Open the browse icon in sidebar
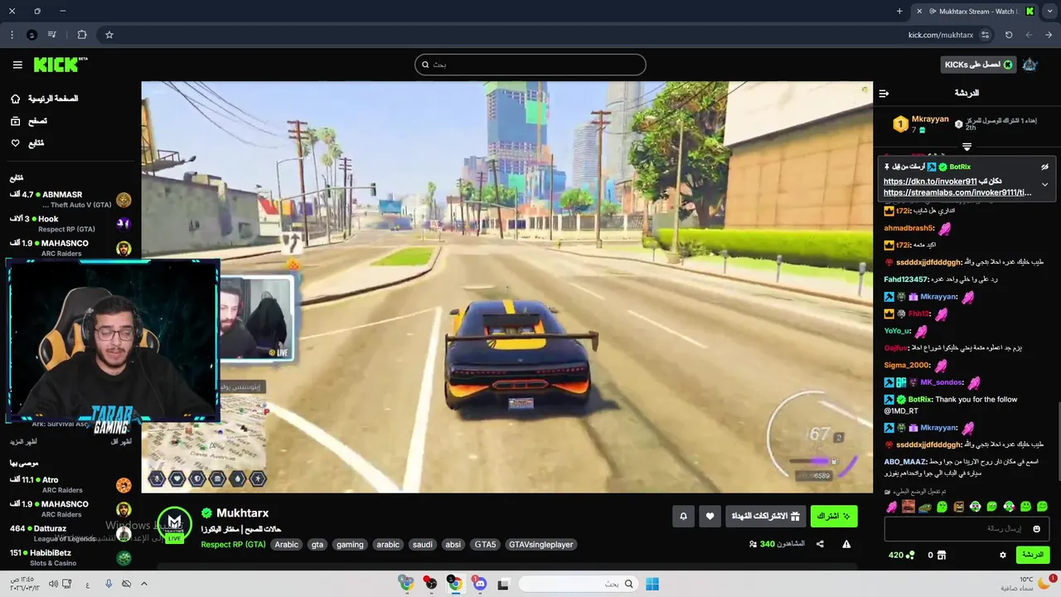 click(15, 121)
